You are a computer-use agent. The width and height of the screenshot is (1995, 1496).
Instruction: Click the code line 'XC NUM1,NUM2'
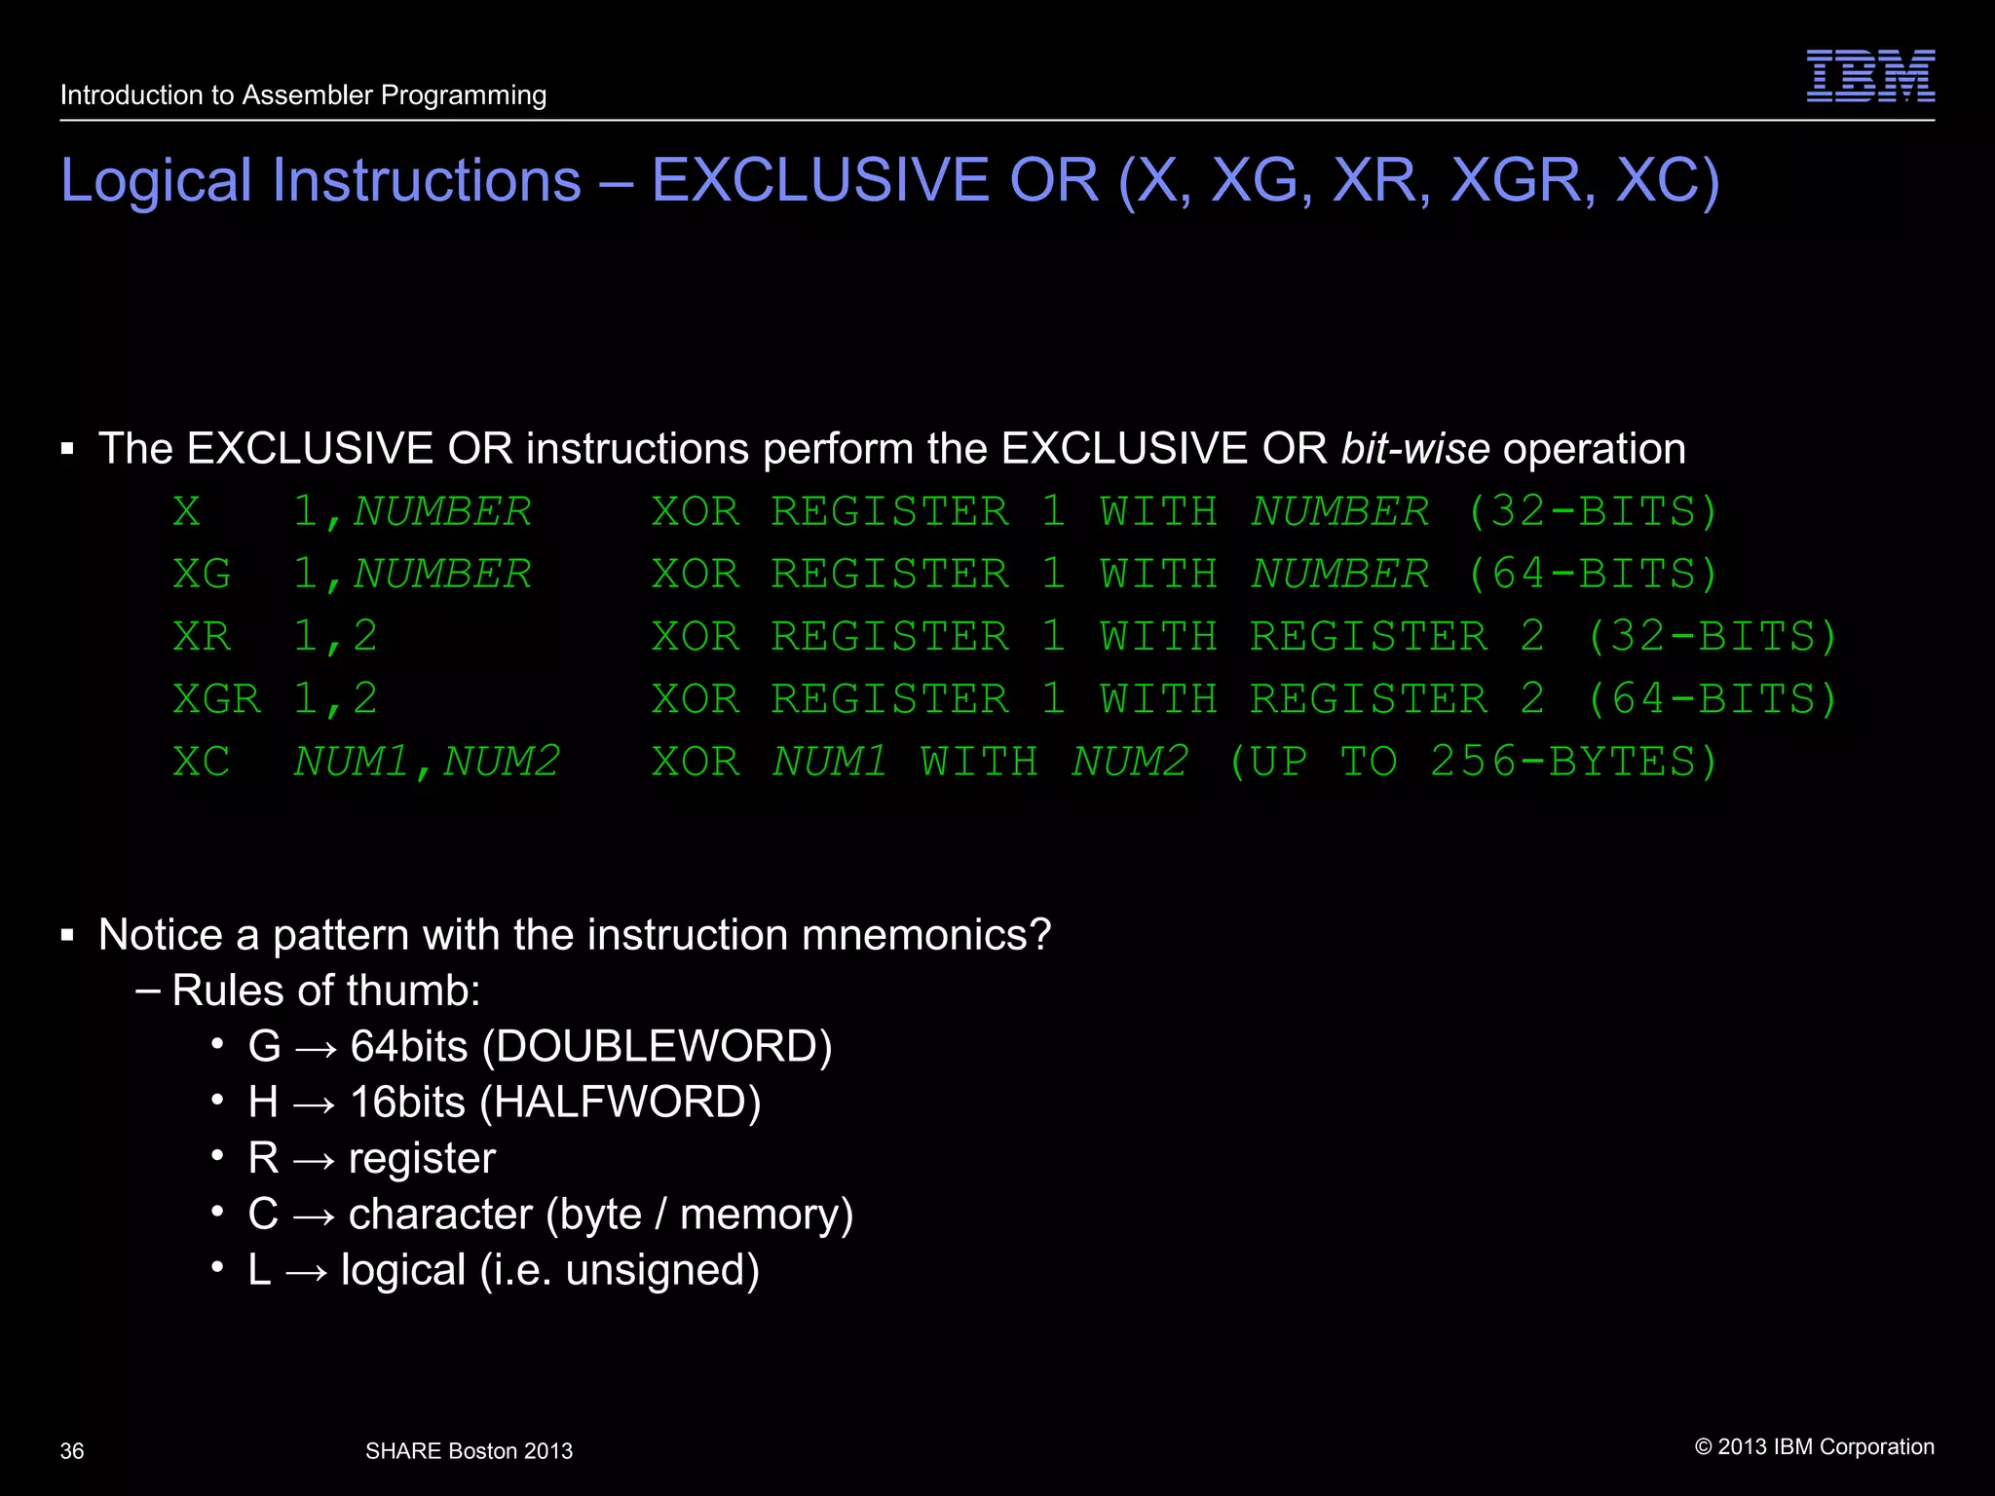click(x=366, y=762)
